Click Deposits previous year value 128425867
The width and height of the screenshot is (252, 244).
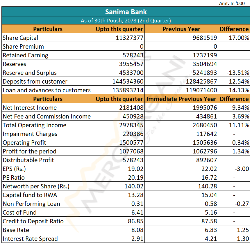tap(201, 82)
